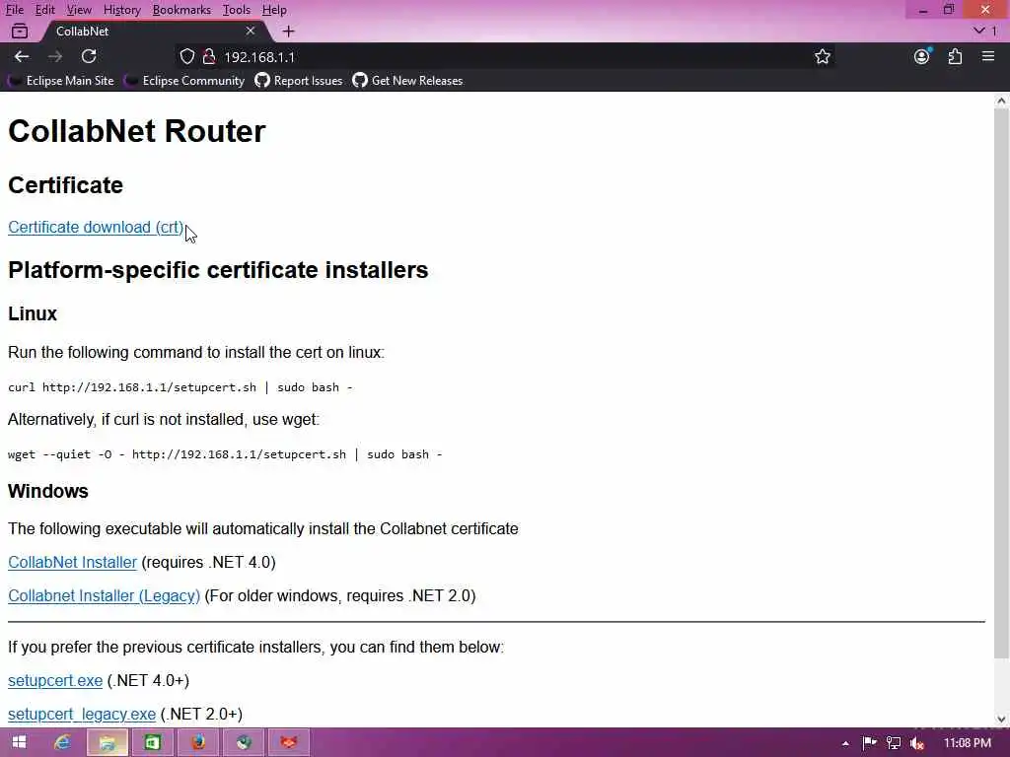
Task: Open the Tools menu
Action: (x=237, y=10)
